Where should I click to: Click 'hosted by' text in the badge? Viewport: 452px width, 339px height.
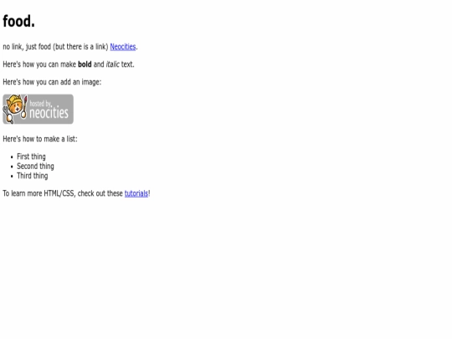pyautogui.click(x=40, y=104)
